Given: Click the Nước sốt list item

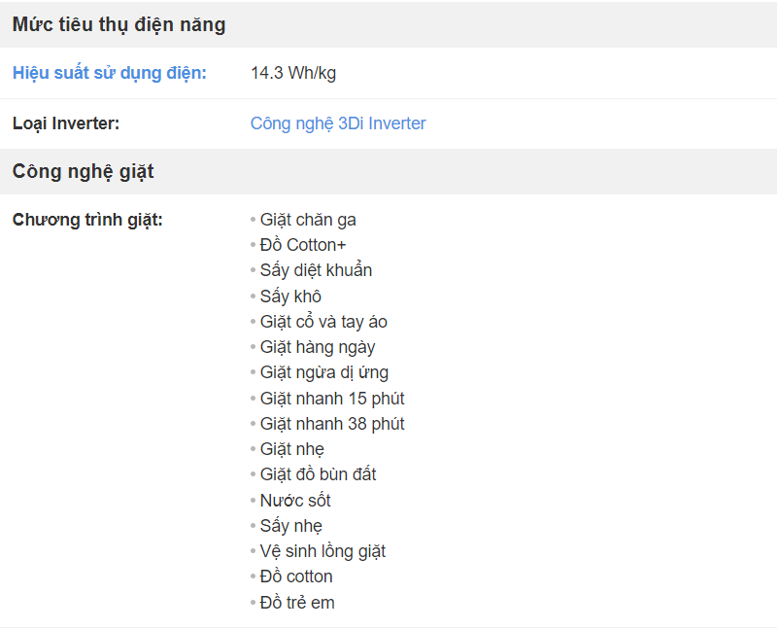Looking at the screenshot, I should (295, 501).
